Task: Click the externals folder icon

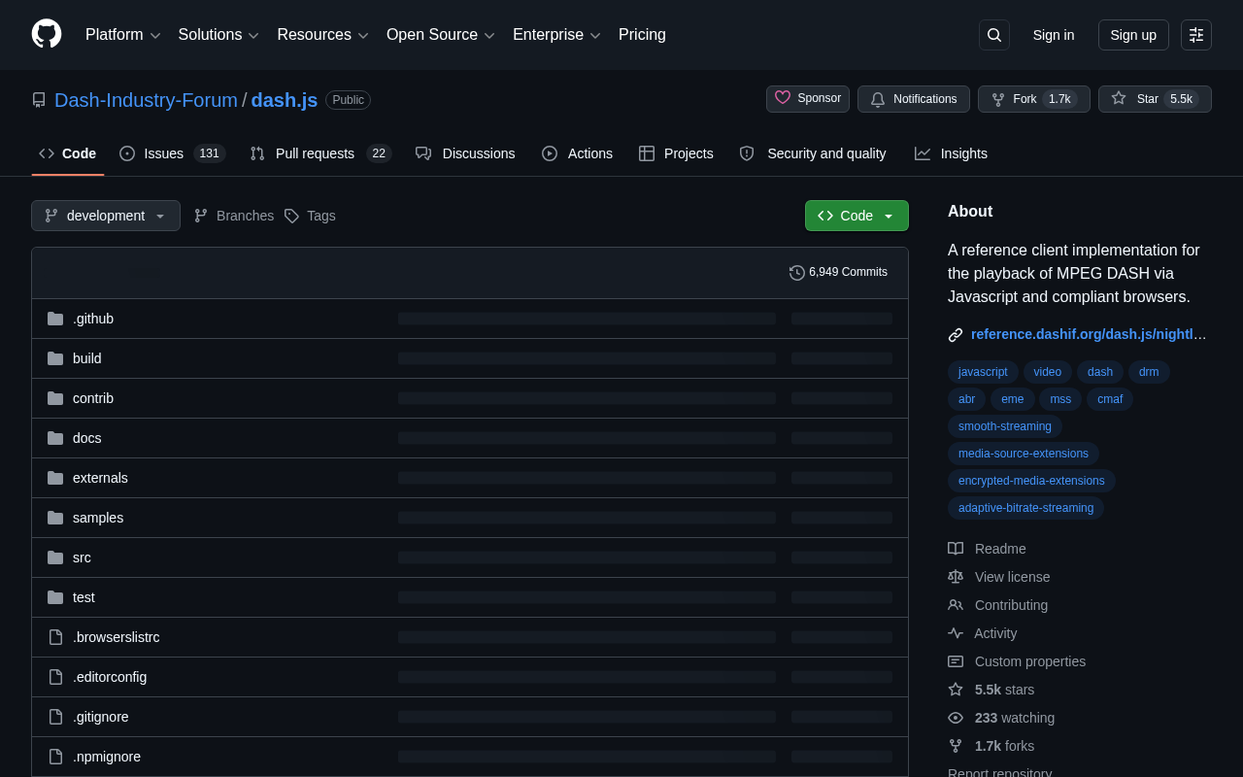Action: coord(55,478)
